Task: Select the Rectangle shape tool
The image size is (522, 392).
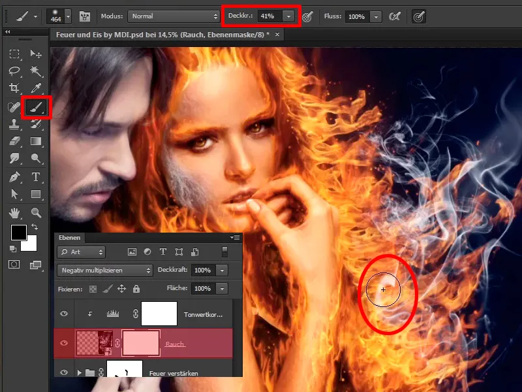Action: click(x=36, y=193)
